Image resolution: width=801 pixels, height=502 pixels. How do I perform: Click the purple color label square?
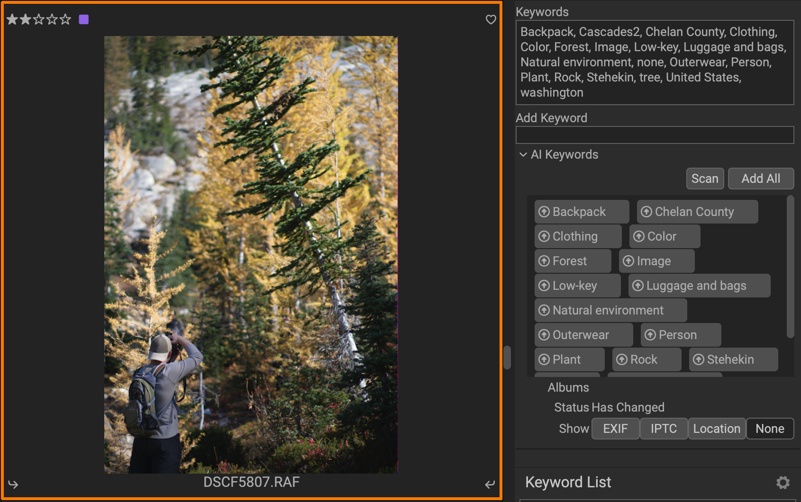[84, 19]
